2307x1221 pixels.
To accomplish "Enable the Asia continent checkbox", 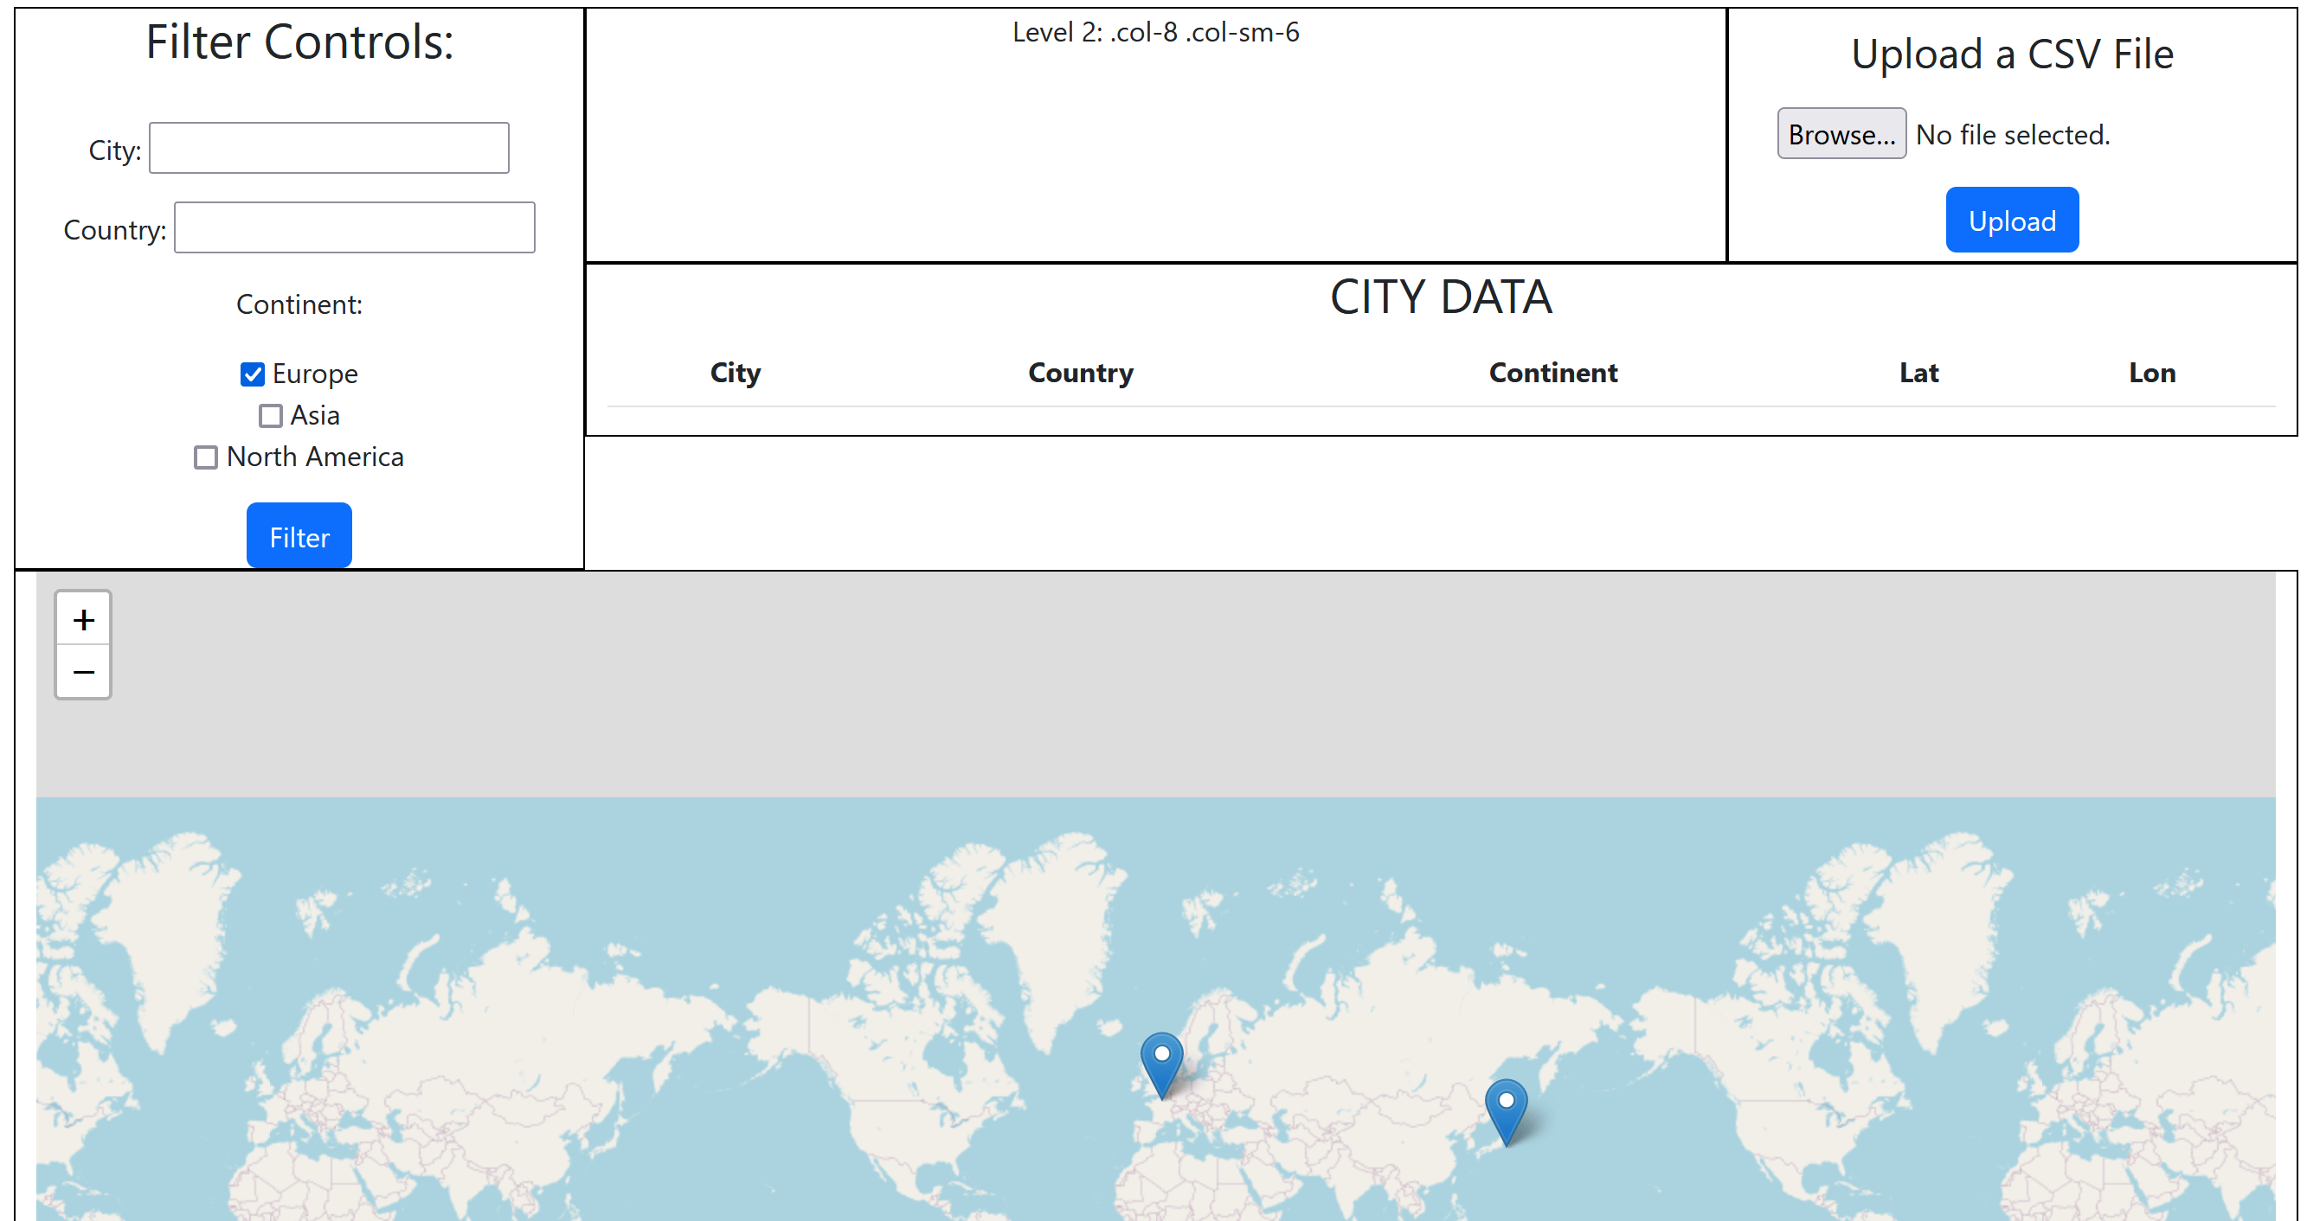I will [x=271, y=416].
